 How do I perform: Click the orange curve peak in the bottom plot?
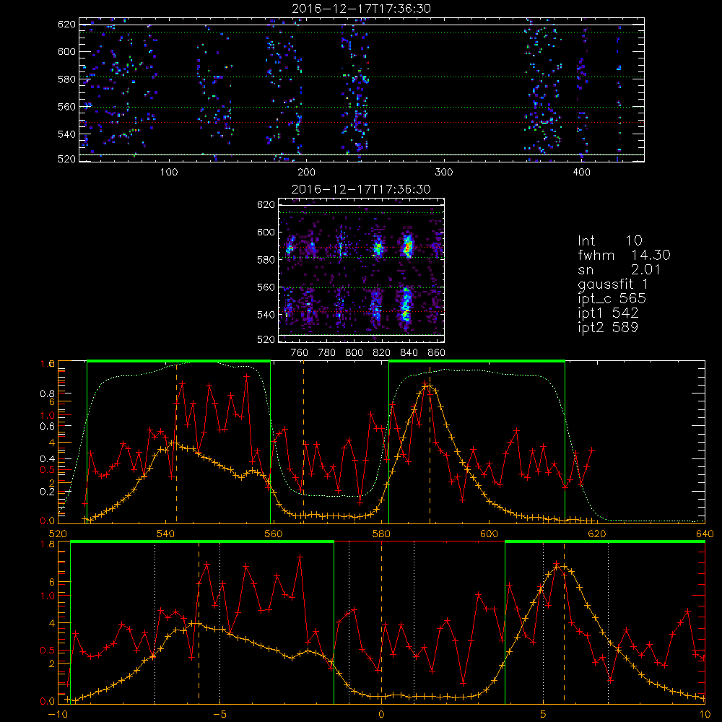(x=564, y=567)
